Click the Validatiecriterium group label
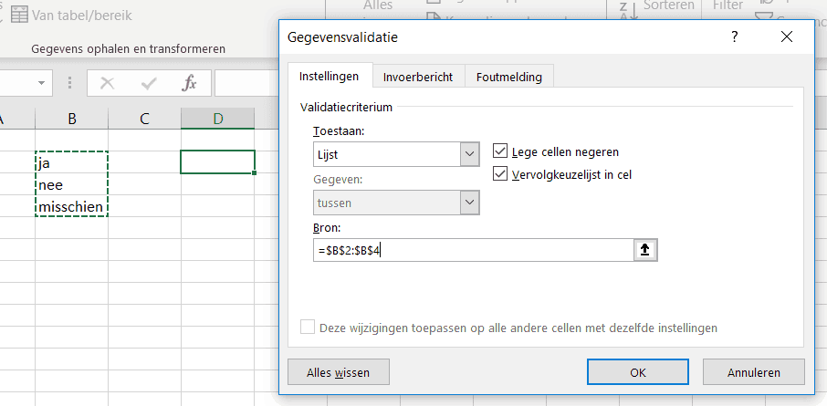Image resolution: width=827 pixels, height=406 pixels. click(x=346, y=107)
